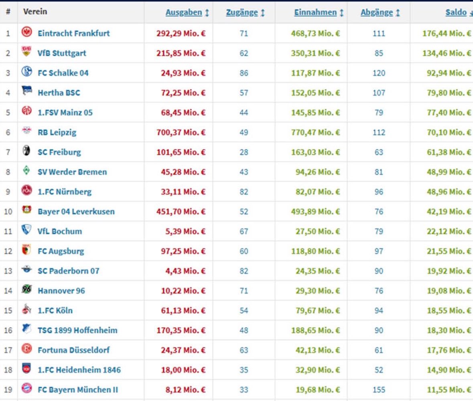Open the 1.FC Köln club link
Image resolution: width=473 pixels, height=401 pixels.
click(x=55, y=310)
